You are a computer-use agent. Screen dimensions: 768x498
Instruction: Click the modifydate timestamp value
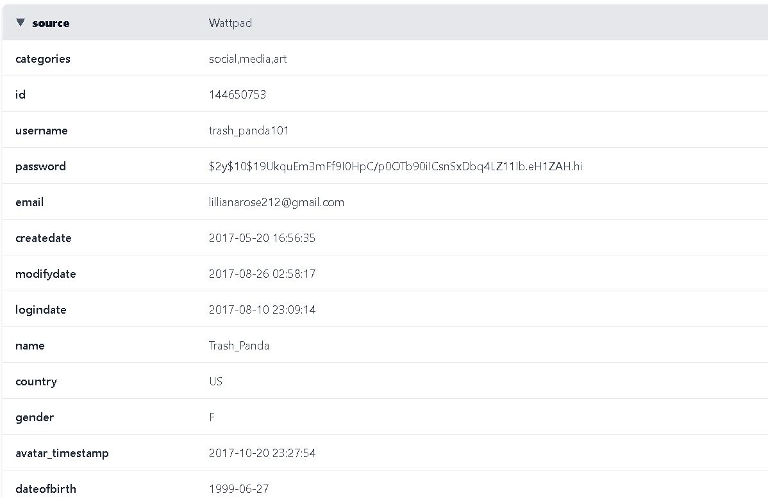tap(262, 274)
